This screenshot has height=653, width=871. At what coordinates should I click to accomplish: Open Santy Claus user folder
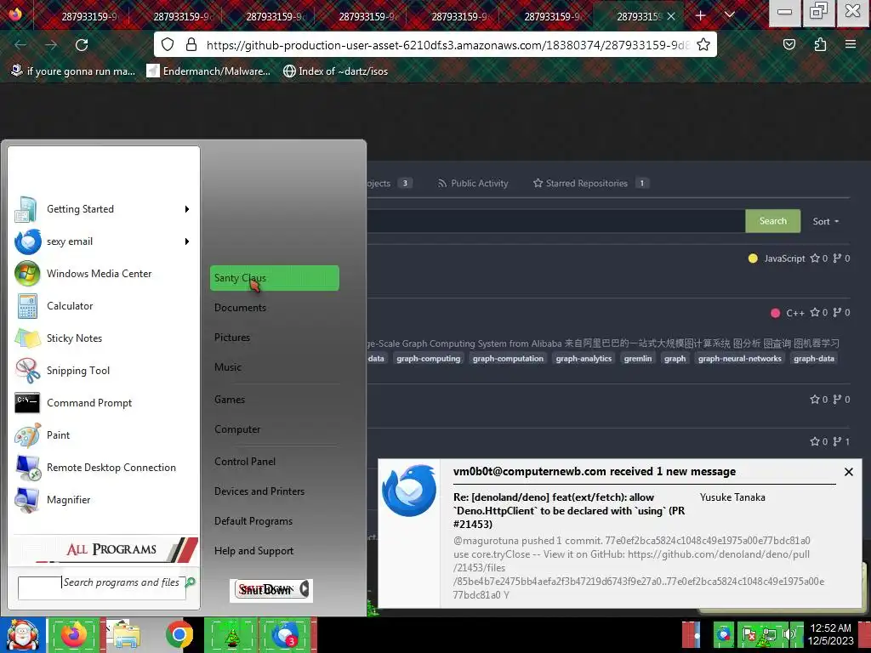pyautogui.click(x=275, y=278)
